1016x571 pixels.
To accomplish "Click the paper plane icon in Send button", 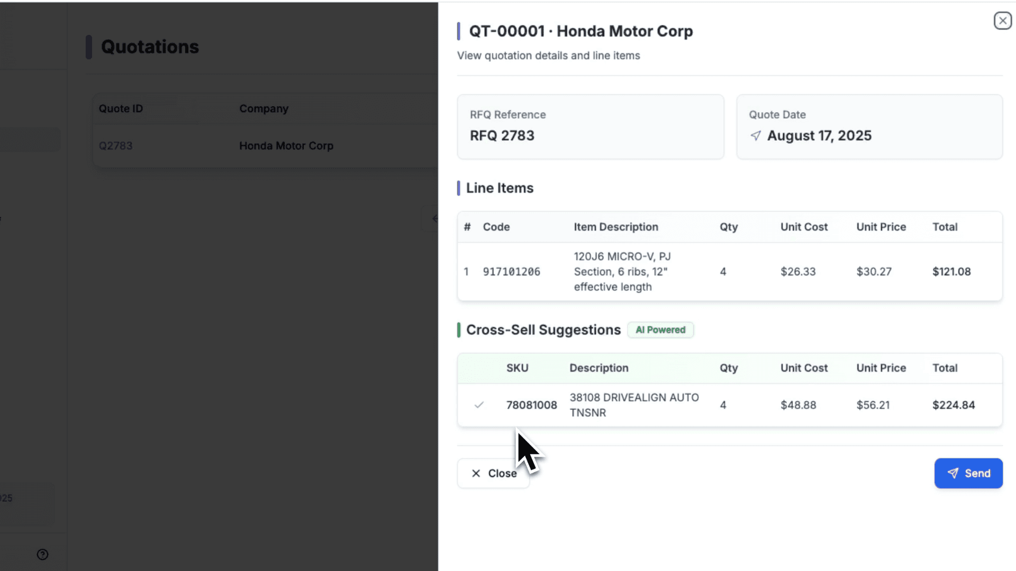I will 952,473.
